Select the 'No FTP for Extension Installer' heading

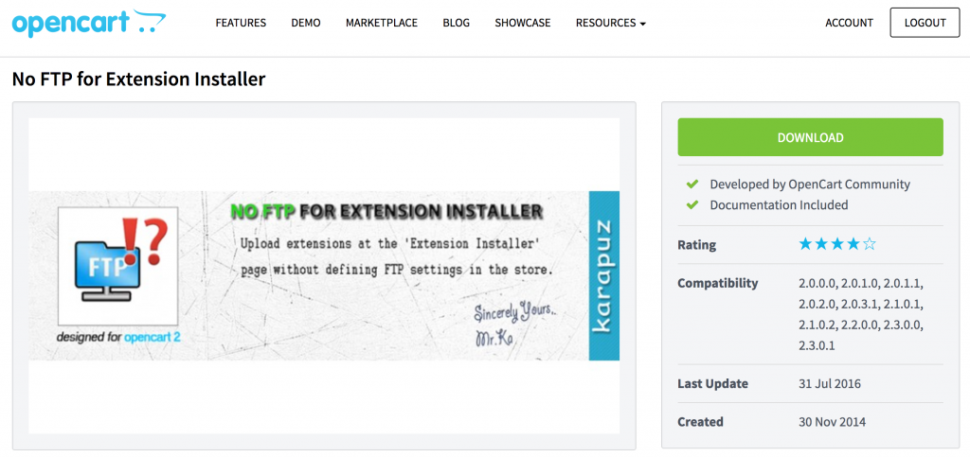click(138, 79)
